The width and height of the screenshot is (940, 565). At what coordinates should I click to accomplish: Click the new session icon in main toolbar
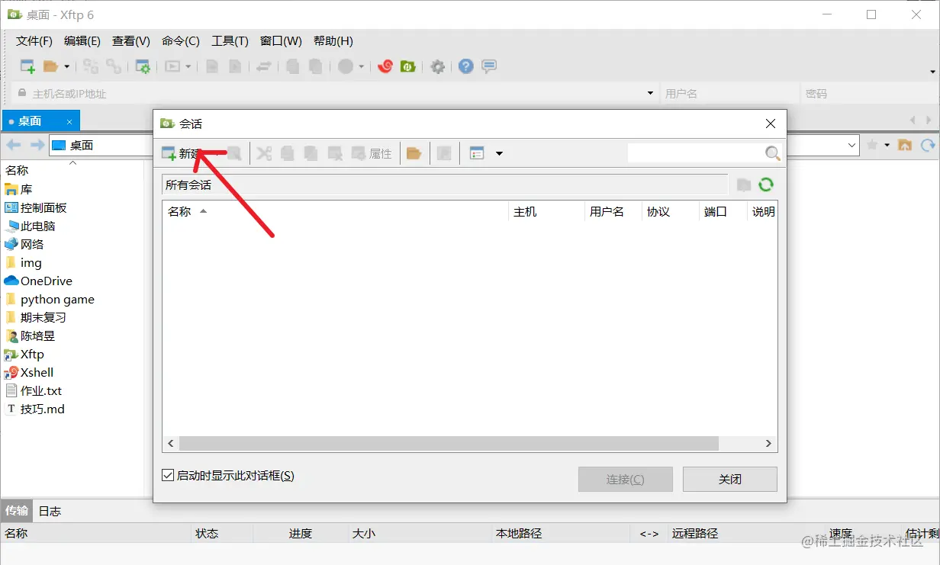[x=27, y=66]
